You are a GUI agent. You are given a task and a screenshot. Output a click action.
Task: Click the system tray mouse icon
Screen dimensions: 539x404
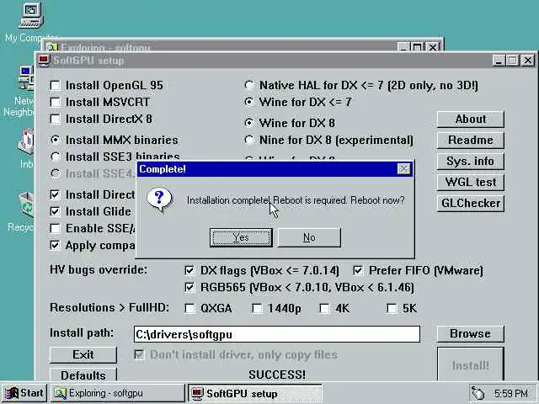[x=478, y=393]
